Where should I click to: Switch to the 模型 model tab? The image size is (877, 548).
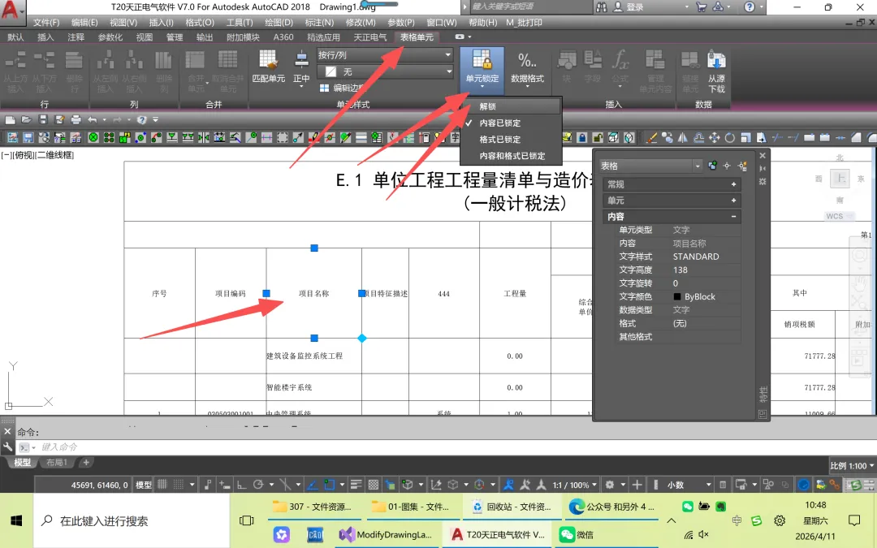[22, 463]
